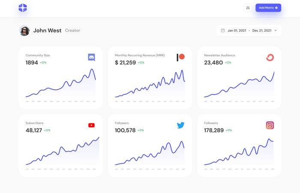Click the Instagram Followers 178,289 figure

pos(214,130)
